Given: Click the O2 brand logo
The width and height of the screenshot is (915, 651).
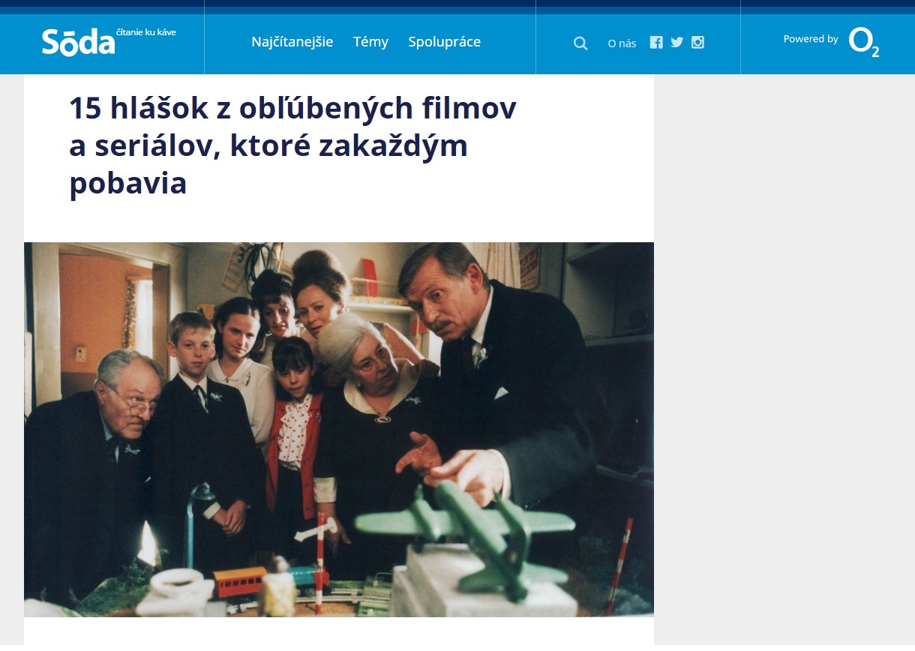Looking at the screenshot, I should 863,42.
